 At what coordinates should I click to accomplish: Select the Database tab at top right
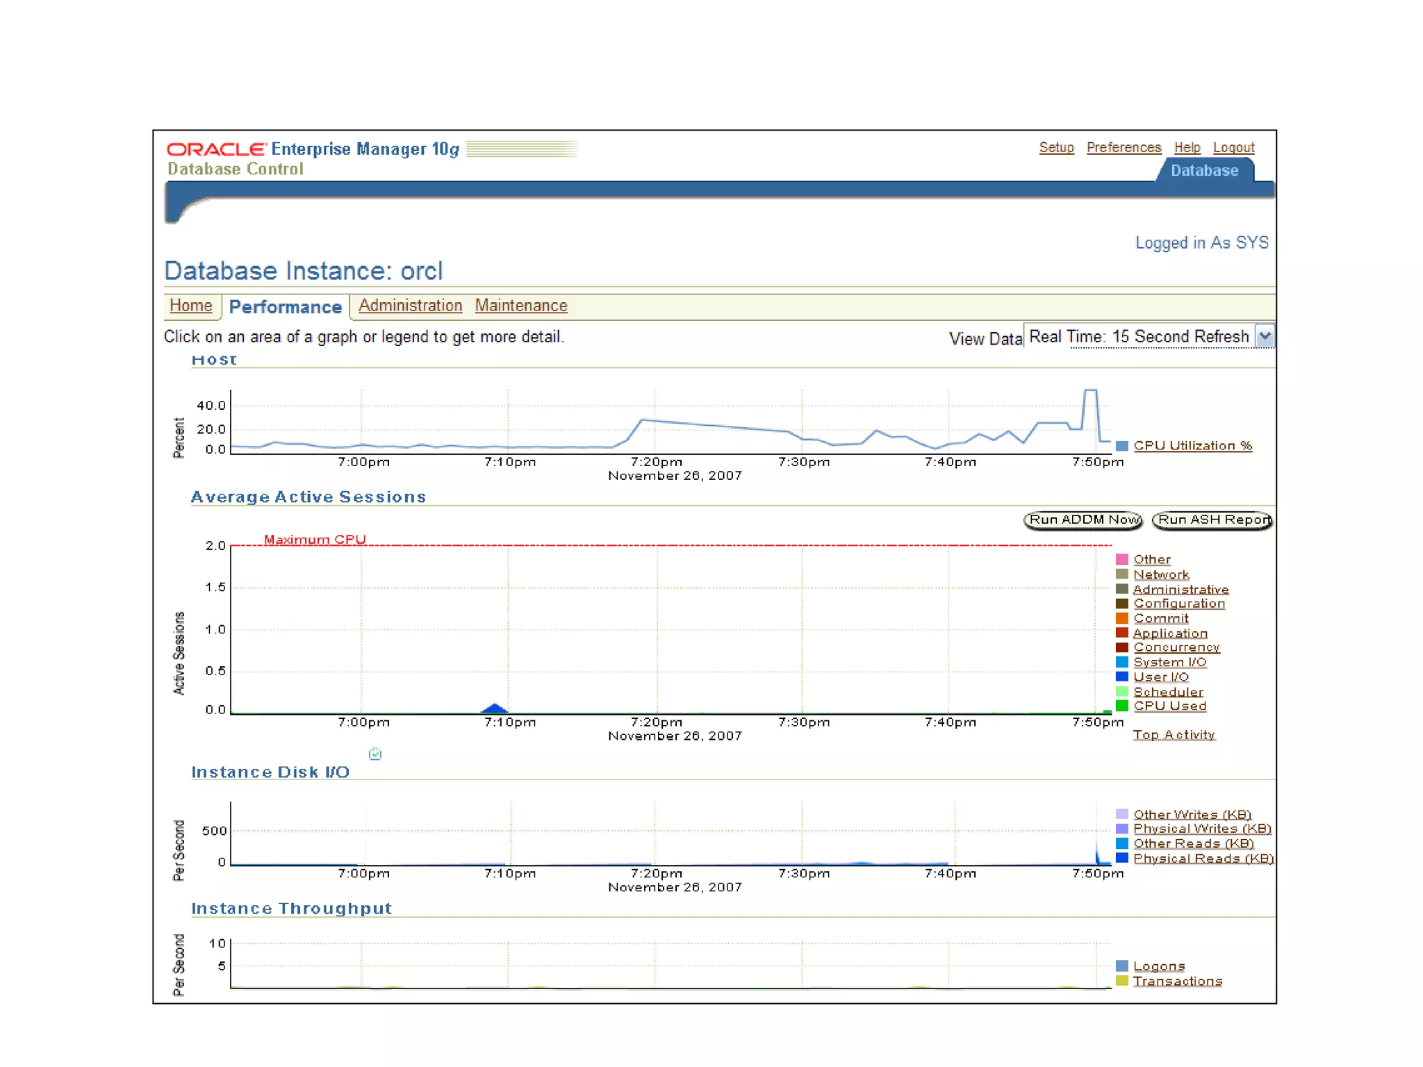click(1204, 171)
